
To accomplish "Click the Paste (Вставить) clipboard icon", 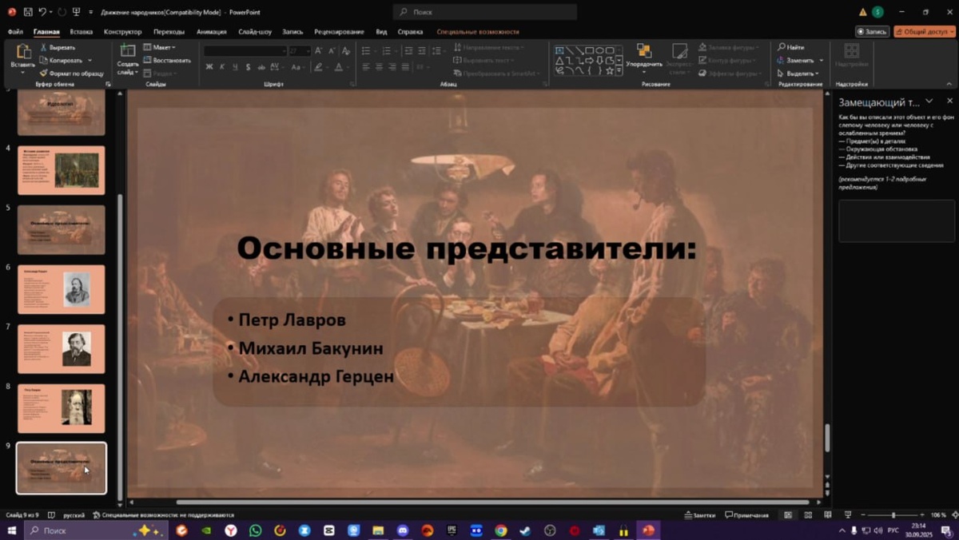I will click(23, 52).
